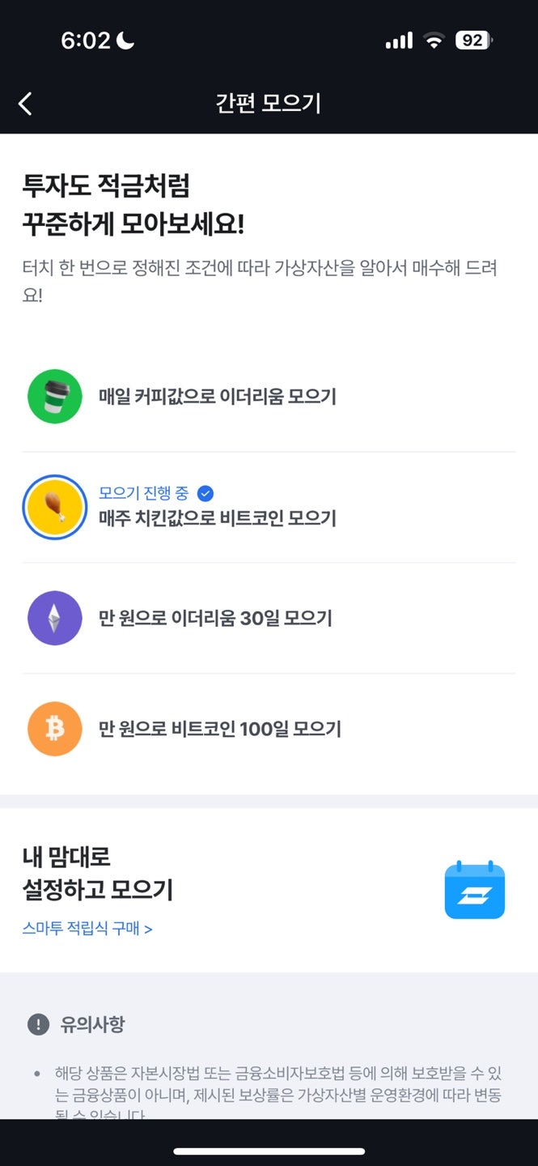Screen dimensions: 538x1166
Task: Tap the orange Bitcoin icon
Action: 54,729
